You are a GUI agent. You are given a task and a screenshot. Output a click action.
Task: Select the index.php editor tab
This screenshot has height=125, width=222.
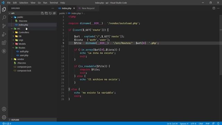[67, 8]
